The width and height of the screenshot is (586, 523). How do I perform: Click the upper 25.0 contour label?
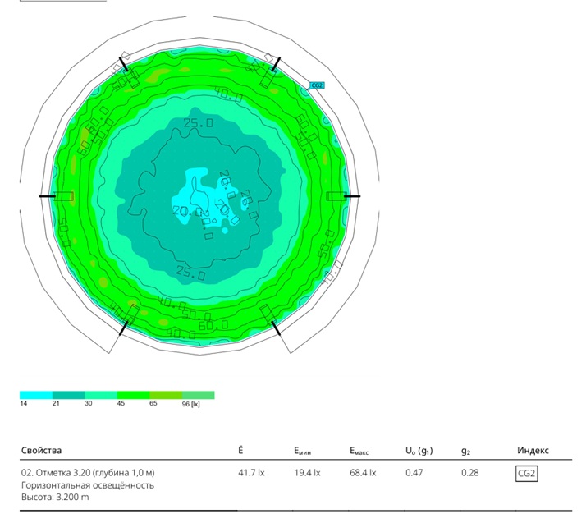pyautogui.click(x=194, y=123)
